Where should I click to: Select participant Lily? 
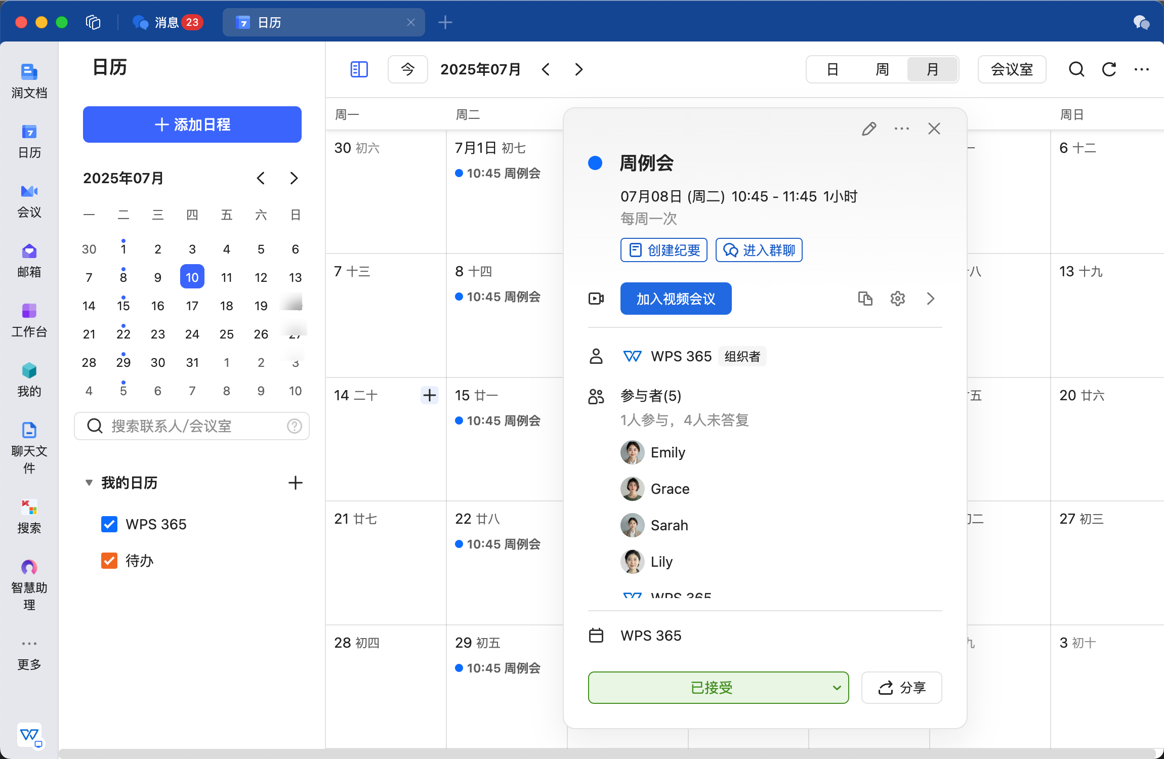(x=647, y=562)
